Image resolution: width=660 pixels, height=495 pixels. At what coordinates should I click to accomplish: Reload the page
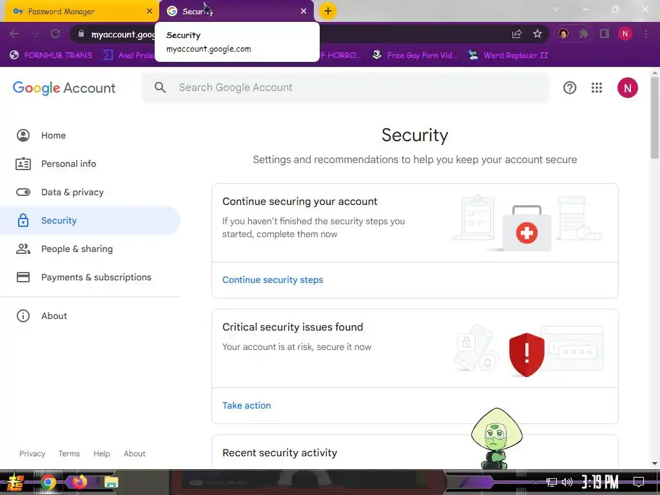pos(55,34)
